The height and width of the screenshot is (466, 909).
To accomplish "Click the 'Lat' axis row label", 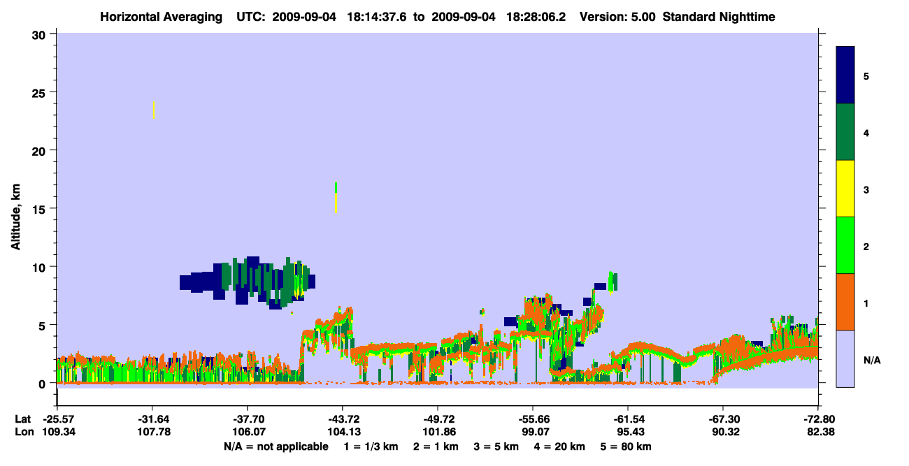I will click(x=22, y=419).
